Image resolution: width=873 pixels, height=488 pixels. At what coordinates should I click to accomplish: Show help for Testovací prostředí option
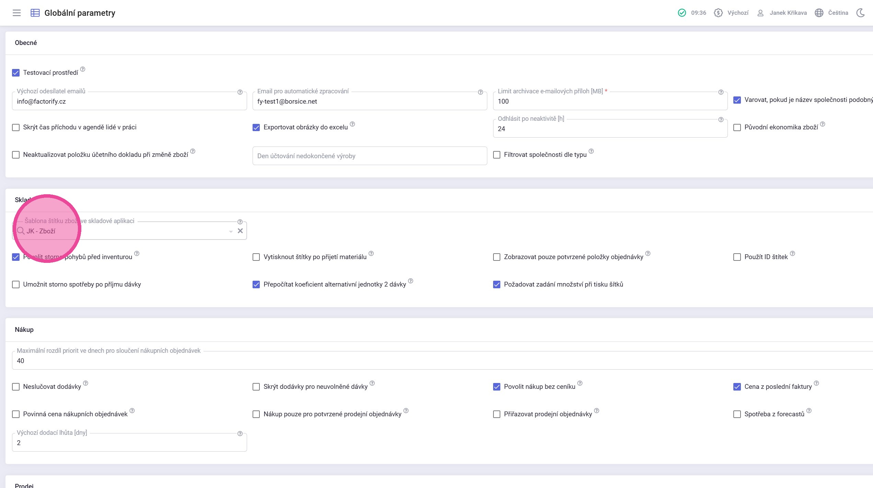pyautogui.click(x=83, y=69)
